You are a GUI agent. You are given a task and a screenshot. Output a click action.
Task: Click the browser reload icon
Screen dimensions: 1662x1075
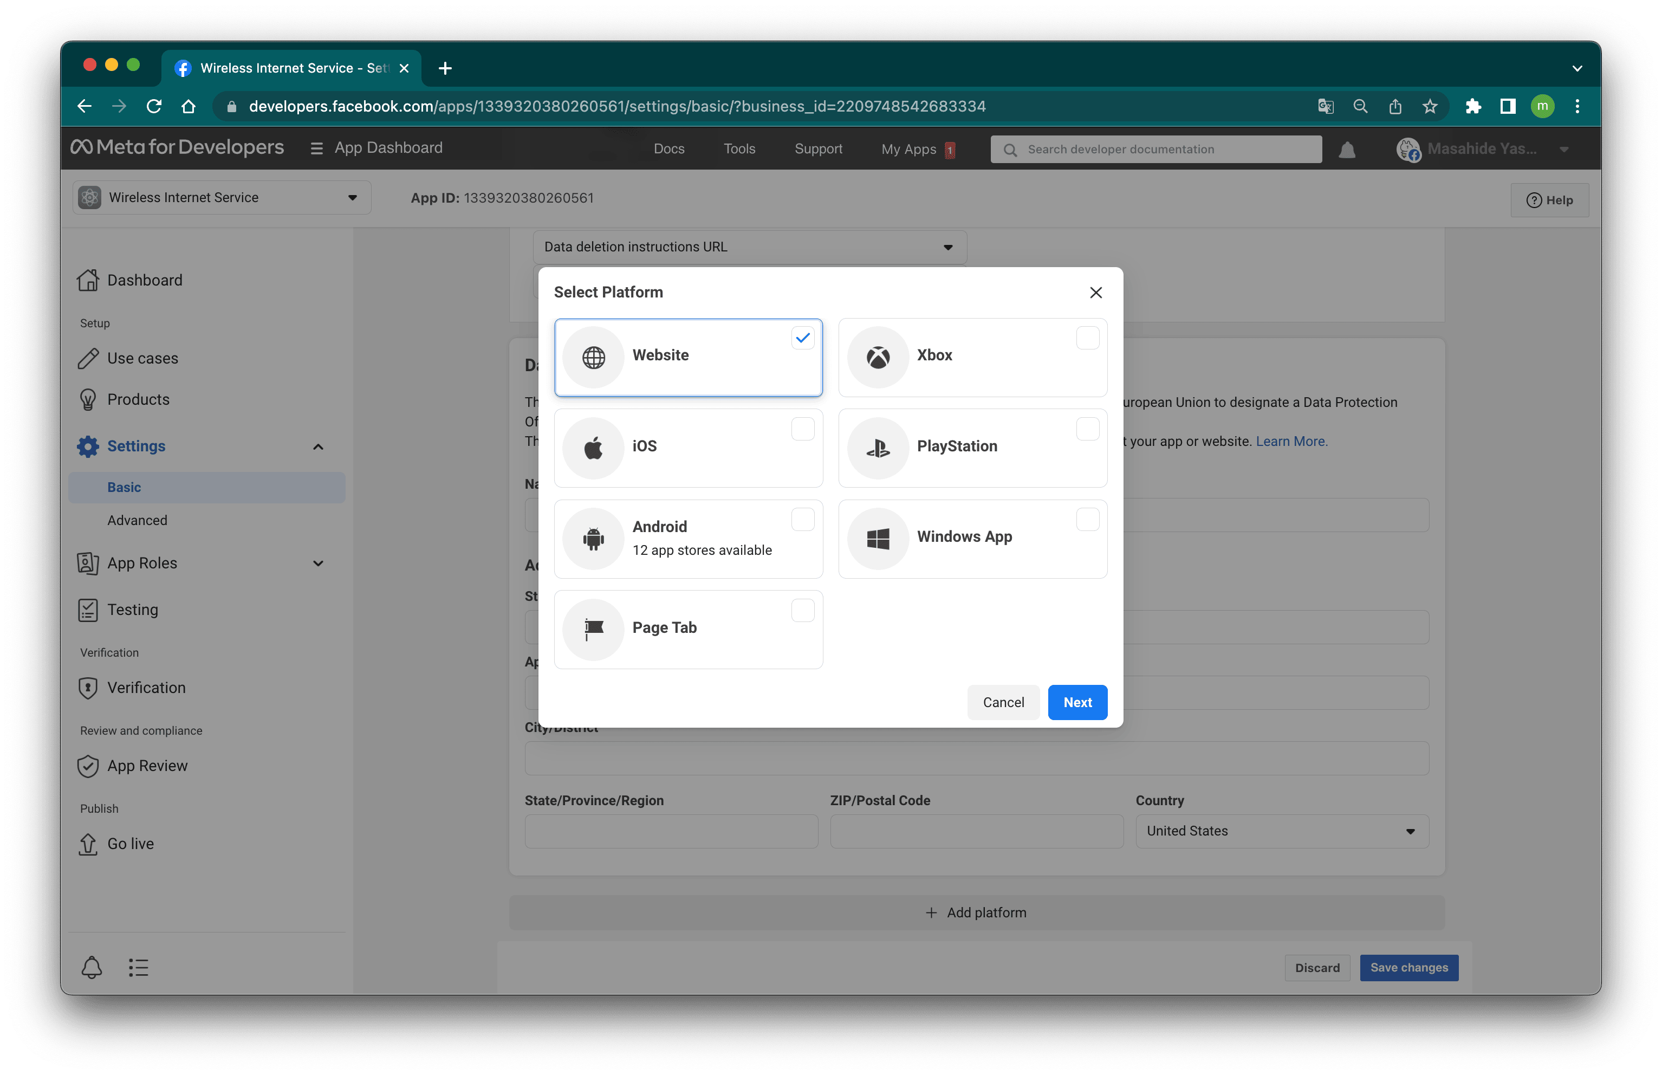click(x=154, y=106)
